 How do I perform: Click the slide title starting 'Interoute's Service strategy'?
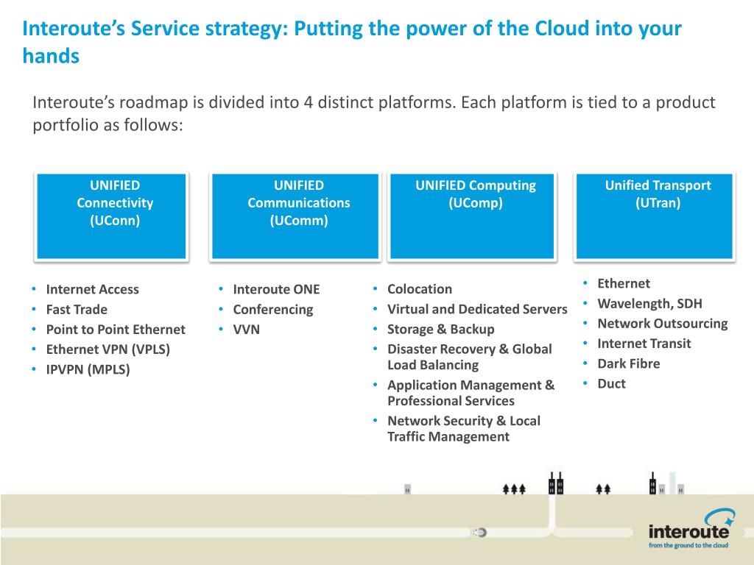click(x=352, y=42)
